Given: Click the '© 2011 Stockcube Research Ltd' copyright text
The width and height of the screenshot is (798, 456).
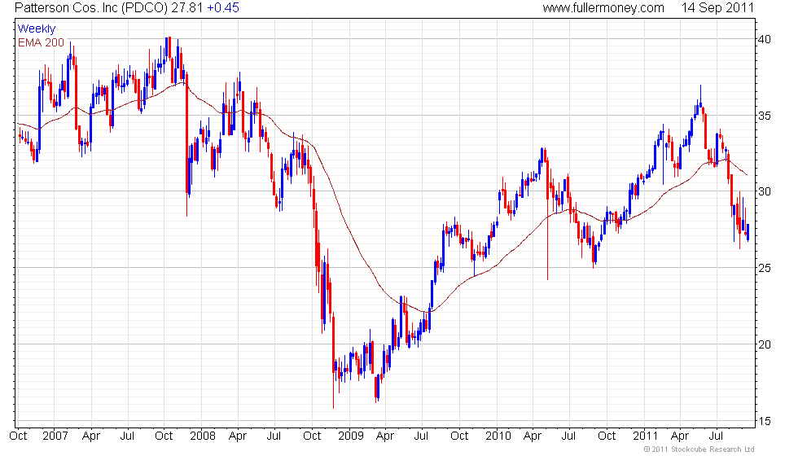Looking at the screenshot, I should click(x=699, y=449).
